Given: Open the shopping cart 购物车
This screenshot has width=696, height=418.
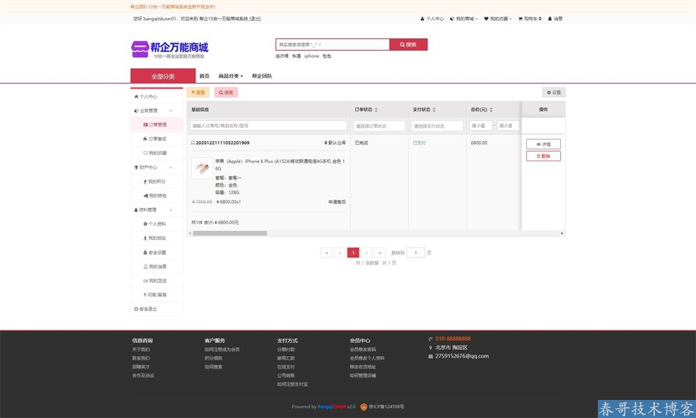Looking at the screenshot, I should pos(530,19).
